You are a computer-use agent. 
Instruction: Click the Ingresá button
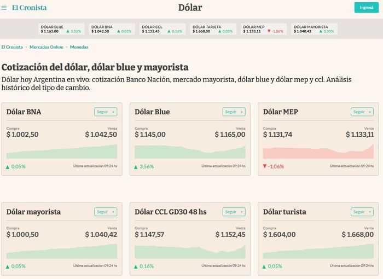[365, 8]
